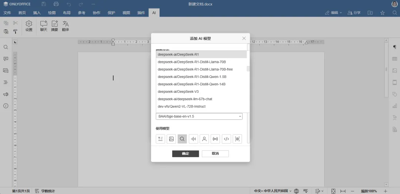Toggle the text model capability

click(160, 139)
